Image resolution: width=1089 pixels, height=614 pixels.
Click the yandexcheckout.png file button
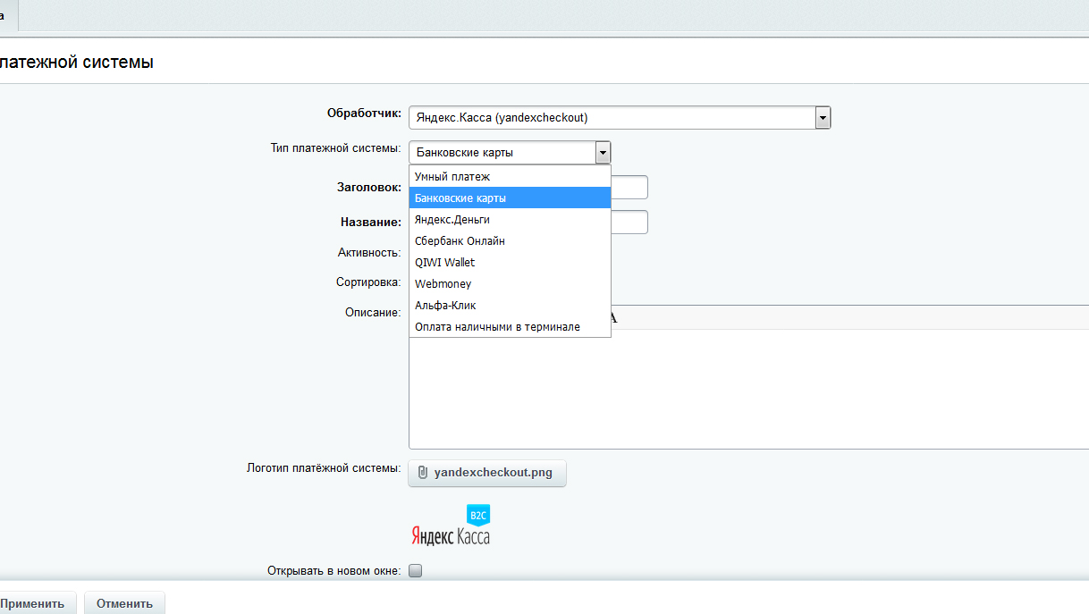coord(487,473)
